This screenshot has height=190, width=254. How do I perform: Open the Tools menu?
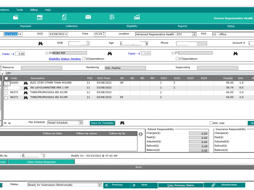click(x=20, y=10)
